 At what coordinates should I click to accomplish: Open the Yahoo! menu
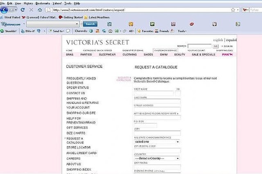point(57,3)
